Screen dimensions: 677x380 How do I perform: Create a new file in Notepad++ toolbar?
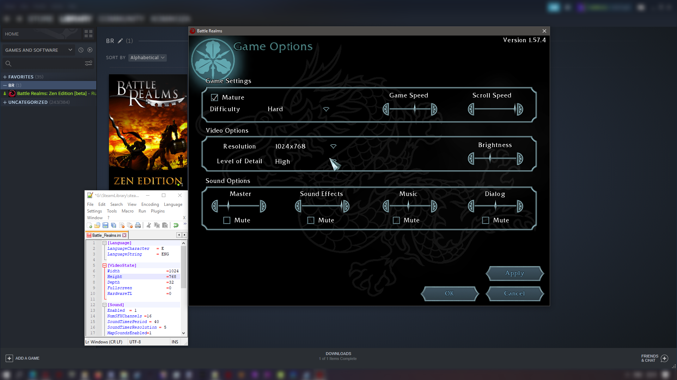coord(89,225)
